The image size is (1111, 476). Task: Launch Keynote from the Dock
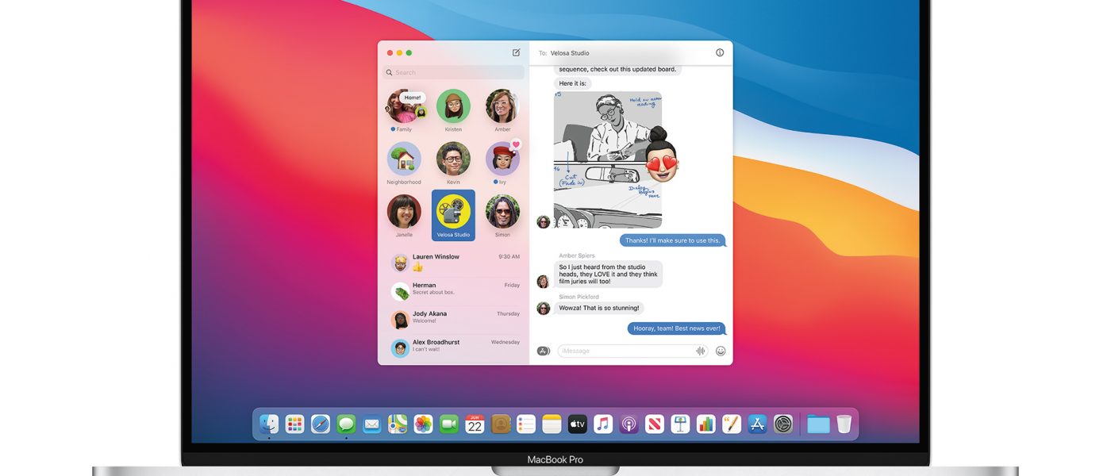[x=680, y=424]
